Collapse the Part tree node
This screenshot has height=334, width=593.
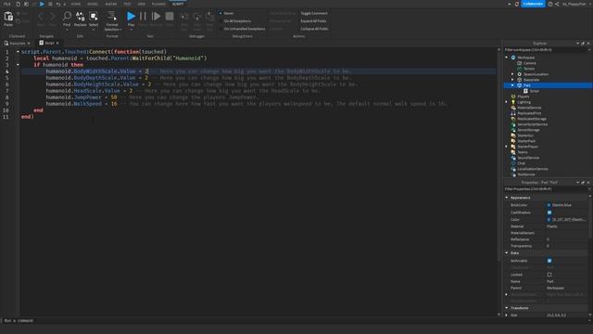512,85
